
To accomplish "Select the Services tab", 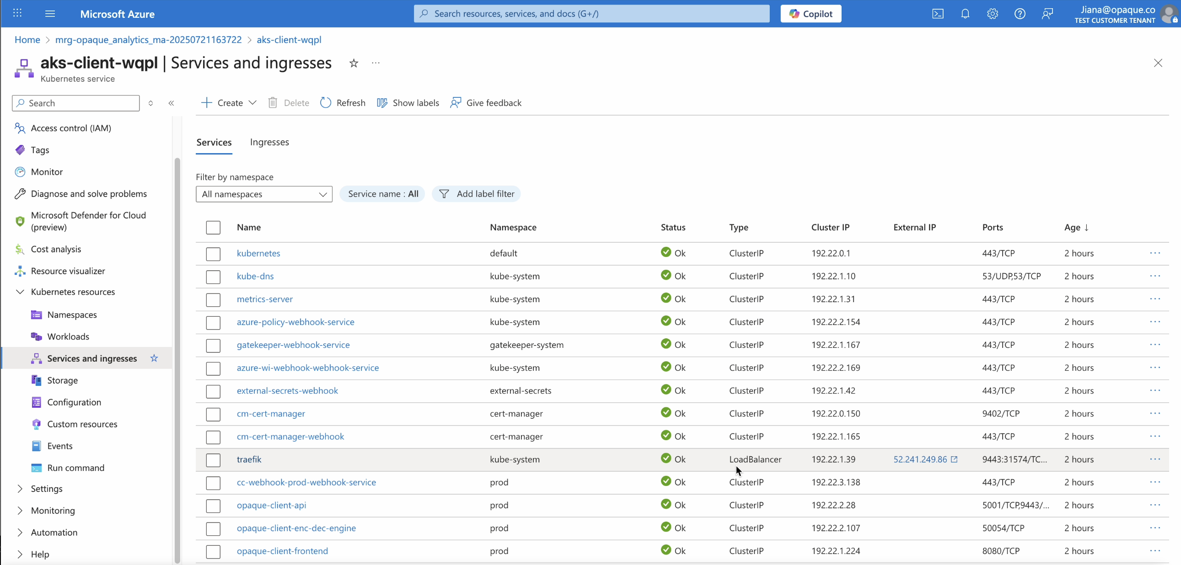I will [x=214, y=142].
